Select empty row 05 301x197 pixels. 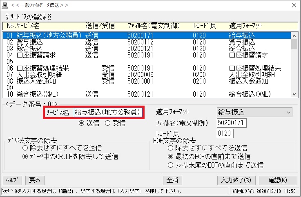(147, 62)
